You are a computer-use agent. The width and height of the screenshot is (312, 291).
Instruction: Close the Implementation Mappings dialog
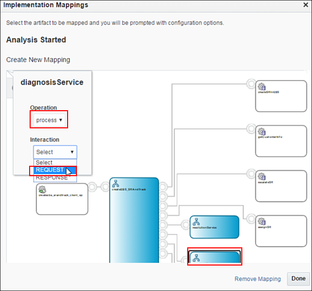click(x=306, y=5)
